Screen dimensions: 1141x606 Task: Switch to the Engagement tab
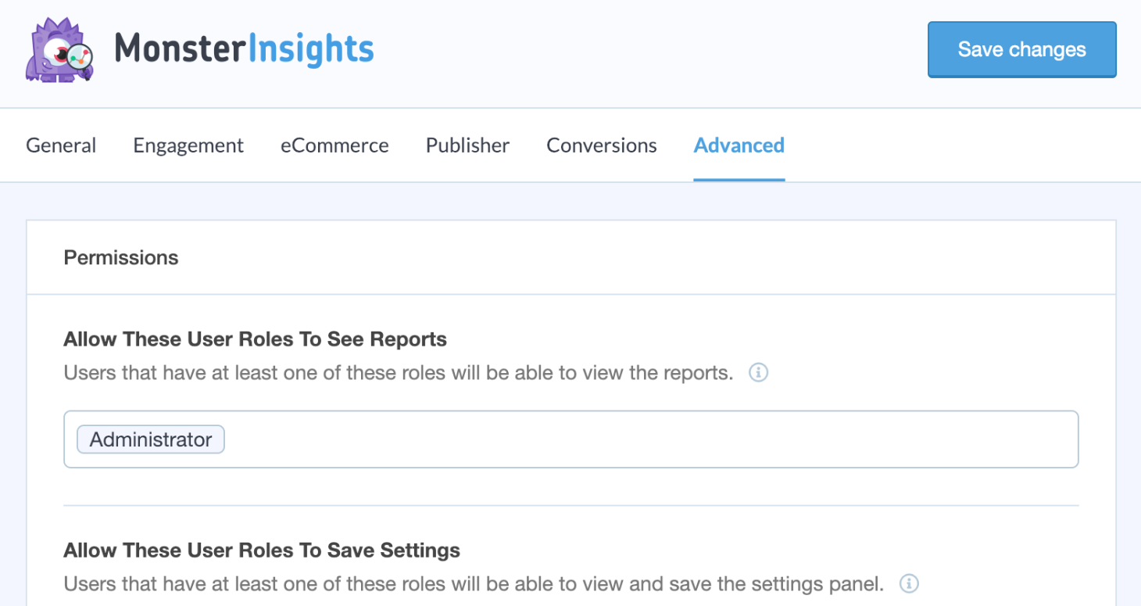pos(188,145)
